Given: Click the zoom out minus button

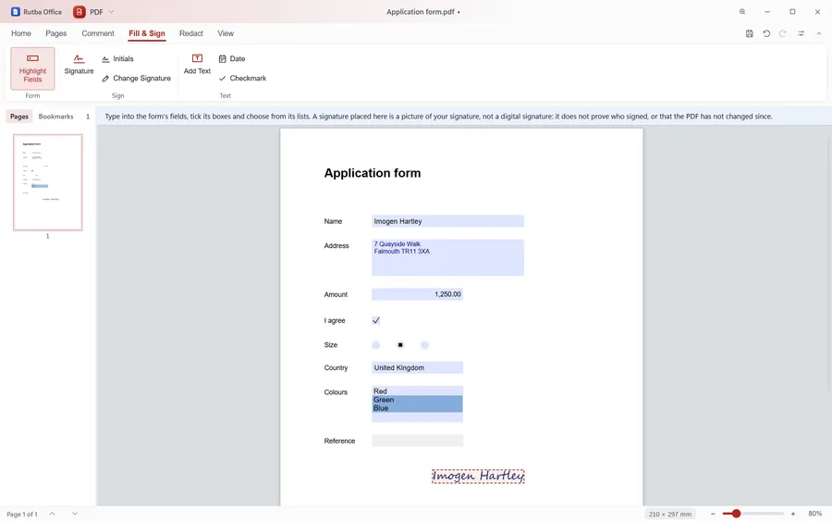Looking at the screenshot, I should click(713, 514).
